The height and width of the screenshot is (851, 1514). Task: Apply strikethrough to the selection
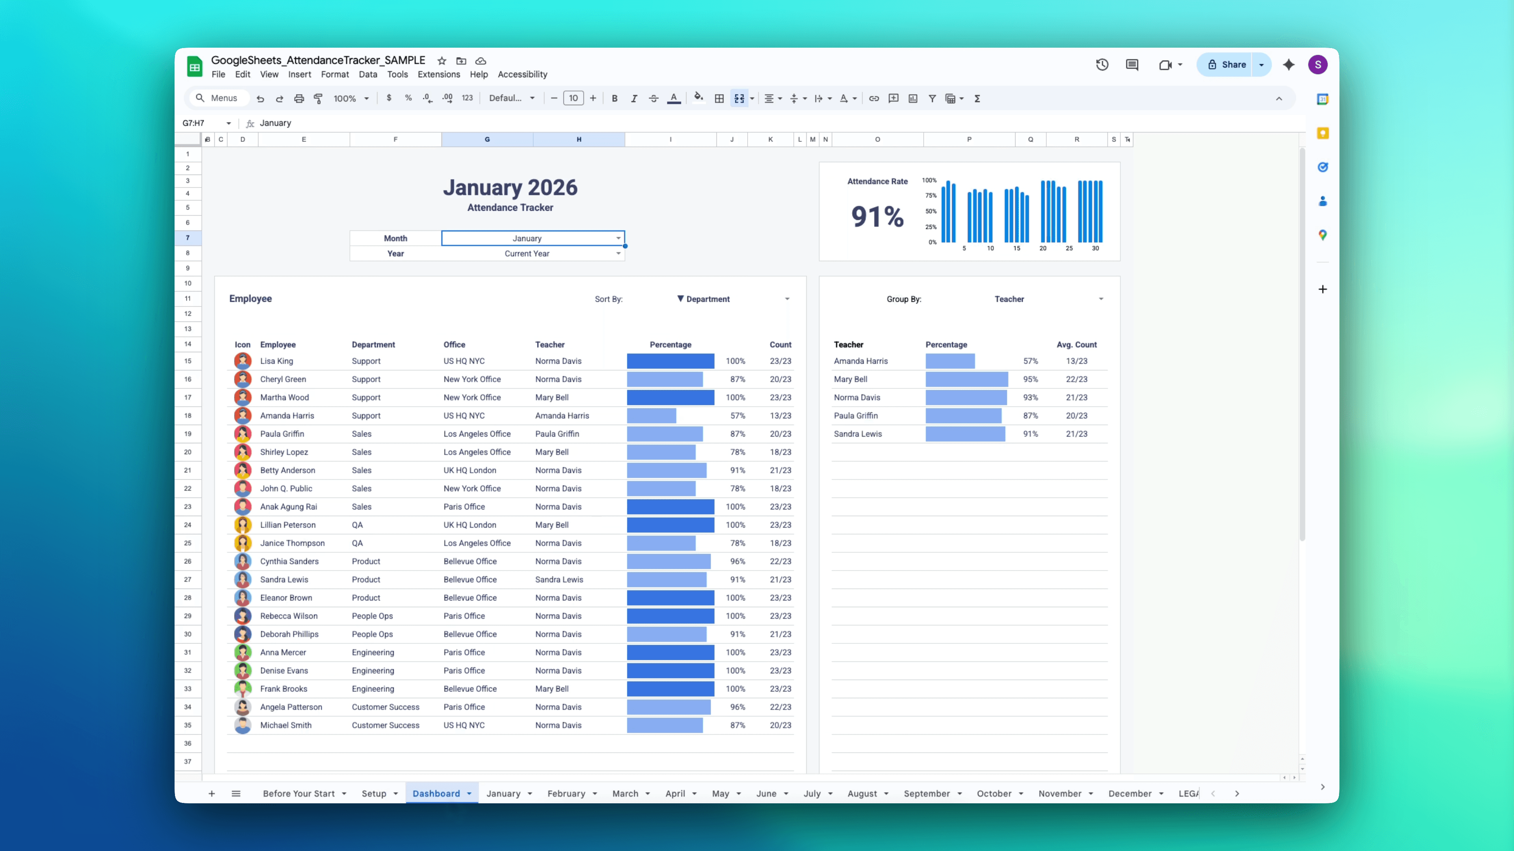[654, 98]
